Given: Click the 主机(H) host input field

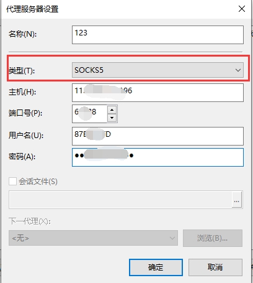Looking at the screenshot, I should coord(158,93).
